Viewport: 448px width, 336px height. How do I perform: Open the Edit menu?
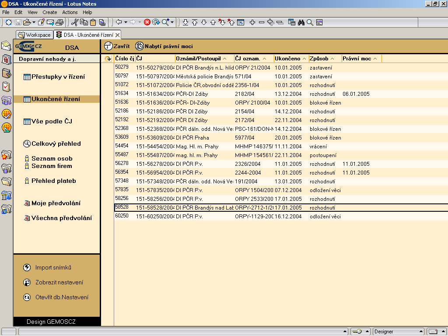[x=18, y=12]
